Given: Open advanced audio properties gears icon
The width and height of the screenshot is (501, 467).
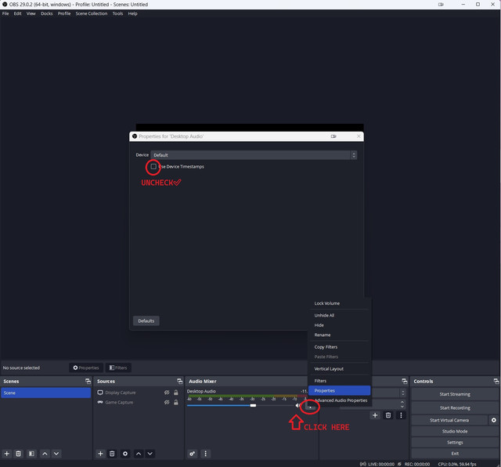Looking at the screenshot, I should click(193, 453).
